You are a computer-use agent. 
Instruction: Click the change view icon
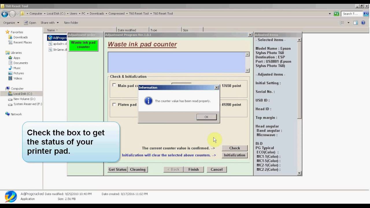coord(342,23)
